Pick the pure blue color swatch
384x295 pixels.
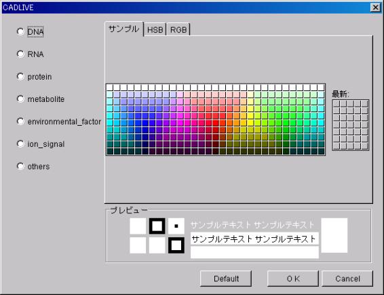[x=145, y=123]
